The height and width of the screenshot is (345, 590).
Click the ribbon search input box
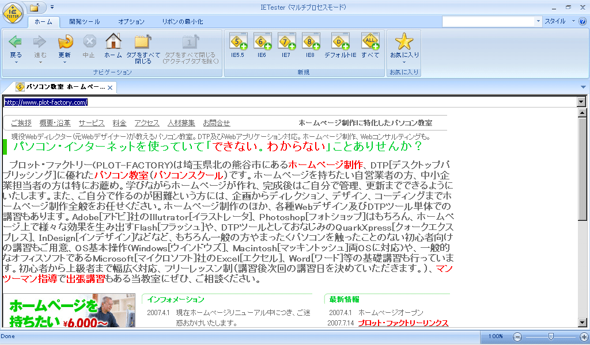tap(489, 21)
